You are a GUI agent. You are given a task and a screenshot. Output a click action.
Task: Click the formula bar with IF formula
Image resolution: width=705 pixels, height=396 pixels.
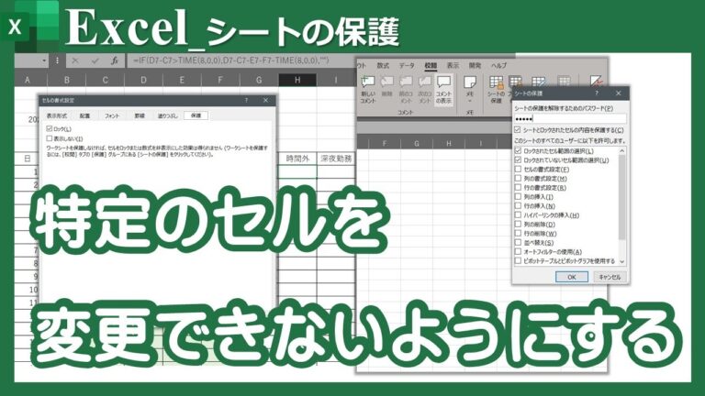(241, 60)
